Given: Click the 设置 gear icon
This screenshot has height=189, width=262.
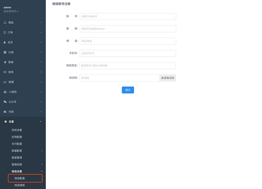Looking at the screenshot, I should tap(6, 122).
